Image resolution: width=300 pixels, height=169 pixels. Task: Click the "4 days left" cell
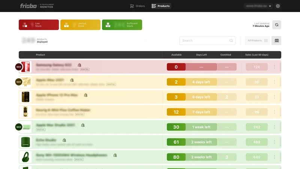click(x=201, y=82)
